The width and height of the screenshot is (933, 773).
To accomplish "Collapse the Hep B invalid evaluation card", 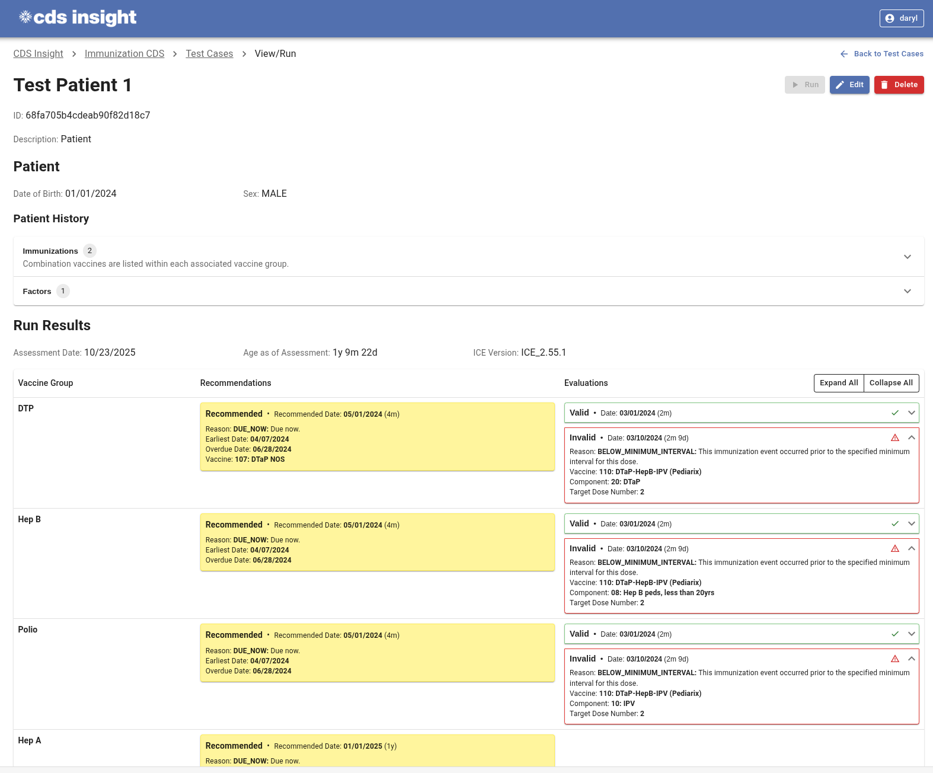I will point(912,549).
